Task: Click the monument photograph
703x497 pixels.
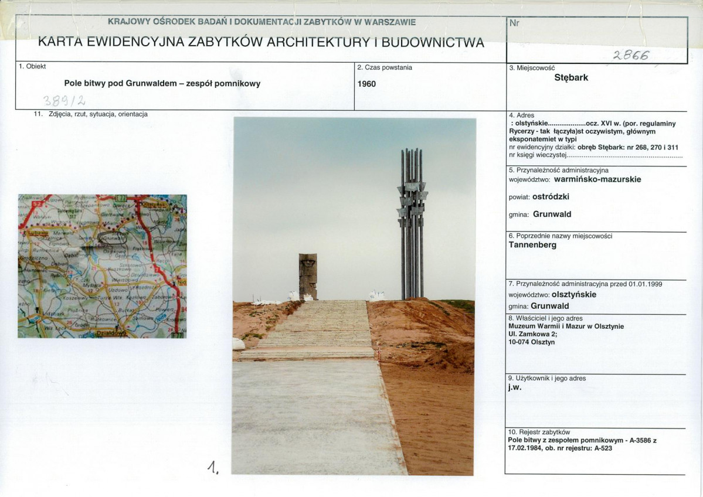Action: (354, 296)
